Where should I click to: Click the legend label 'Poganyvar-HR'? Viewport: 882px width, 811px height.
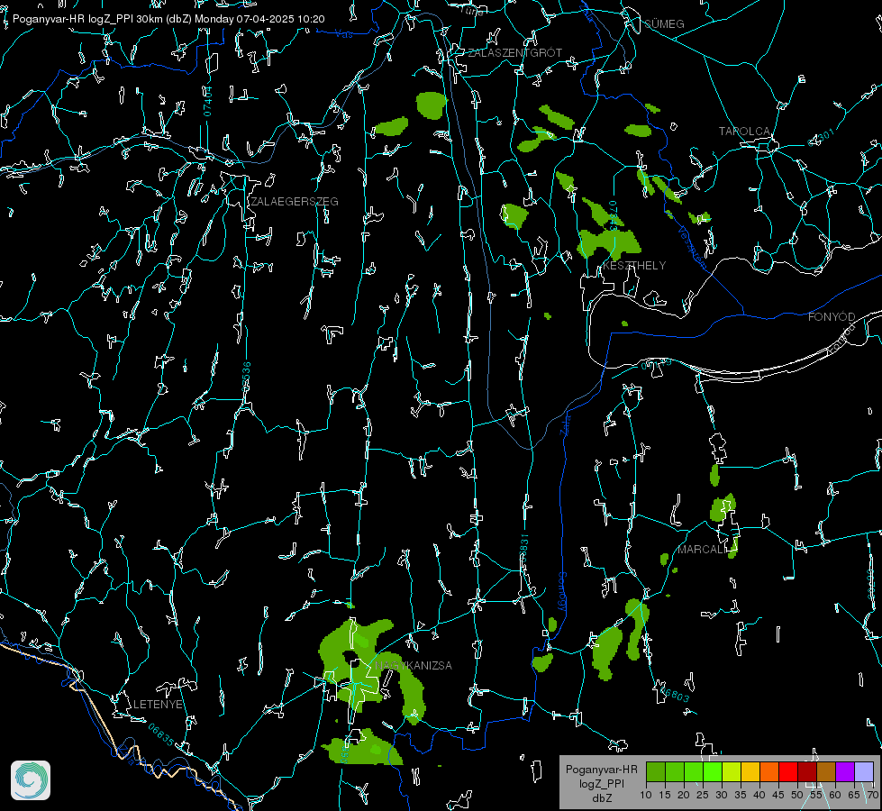[601, 770]
